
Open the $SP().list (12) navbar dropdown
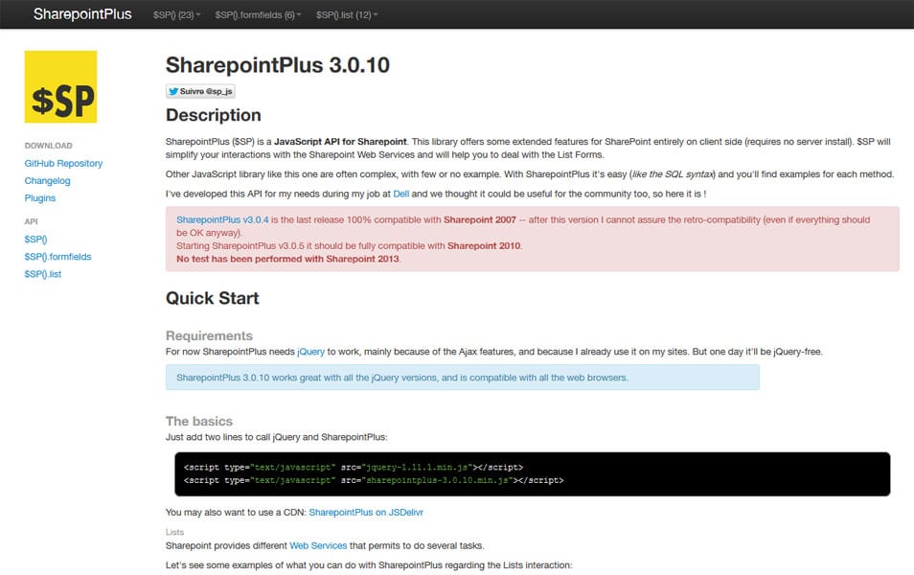[x=347, y=14]
